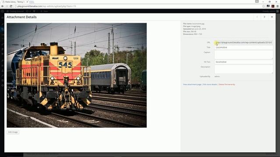Image resolution: width=280 pixels, height=157 pixels.
Task: Click the Delete Permanently link
Action: click(227, 84)
